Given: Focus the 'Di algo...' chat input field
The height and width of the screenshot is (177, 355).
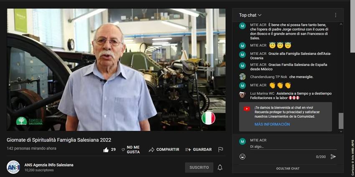Looking at the screenshot, I should [x=293, y=147].
